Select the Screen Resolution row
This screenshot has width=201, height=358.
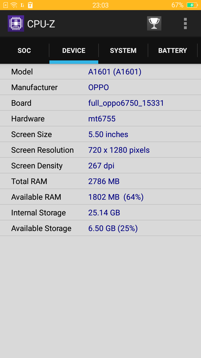pos(100,150)
